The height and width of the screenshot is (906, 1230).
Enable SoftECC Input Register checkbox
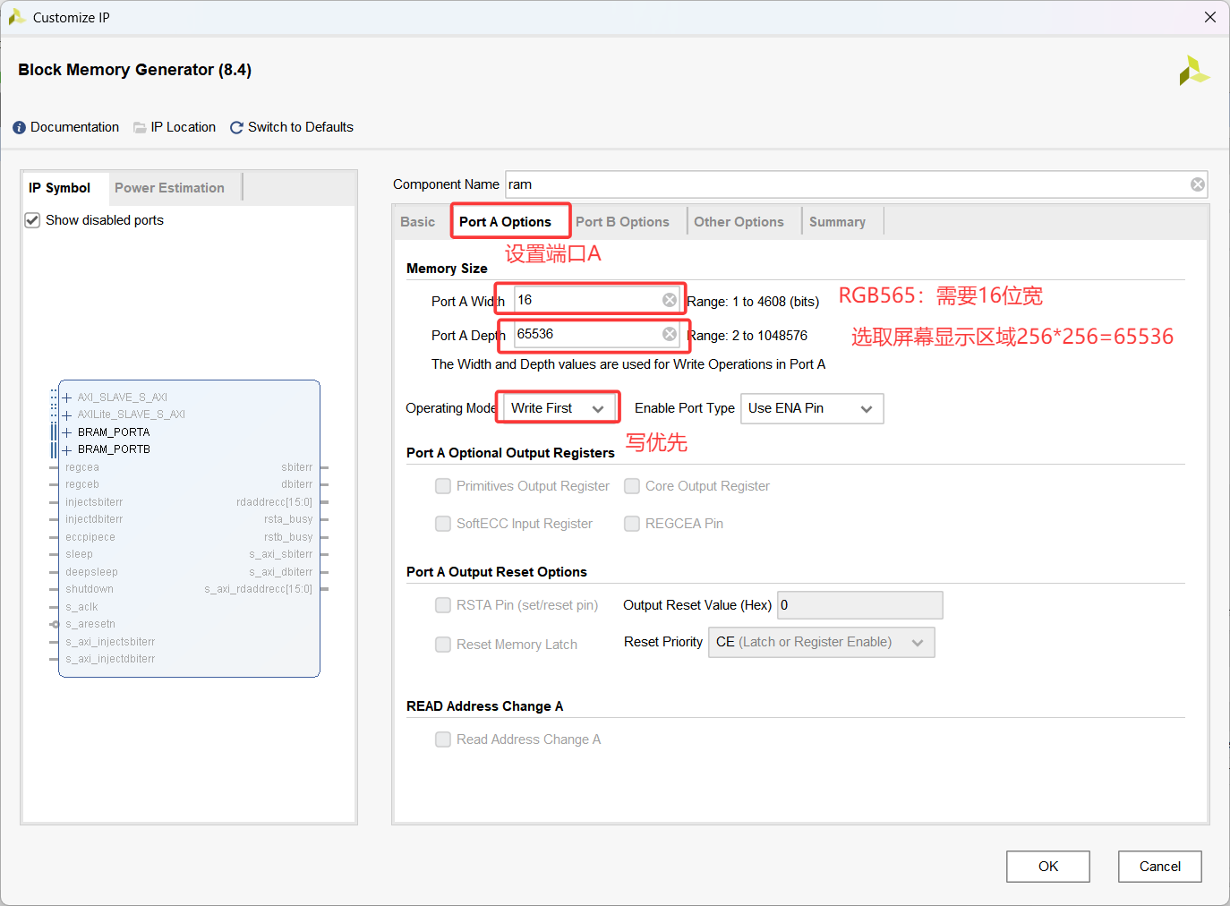point(443,524)
